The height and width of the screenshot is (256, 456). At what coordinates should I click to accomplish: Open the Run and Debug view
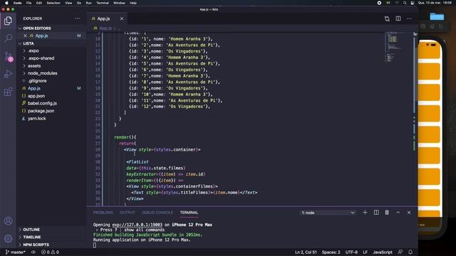point(8,74)
